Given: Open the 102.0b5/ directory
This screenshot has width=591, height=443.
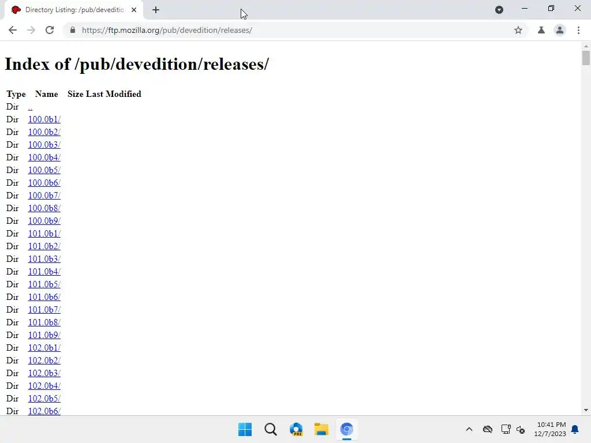Looking at the screenshot, I should click(44, 399).
